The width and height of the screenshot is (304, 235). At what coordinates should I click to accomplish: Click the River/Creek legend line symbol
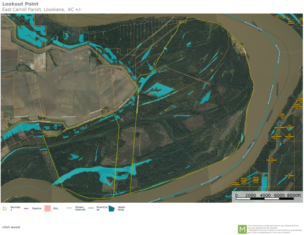[x=91, y=208]
